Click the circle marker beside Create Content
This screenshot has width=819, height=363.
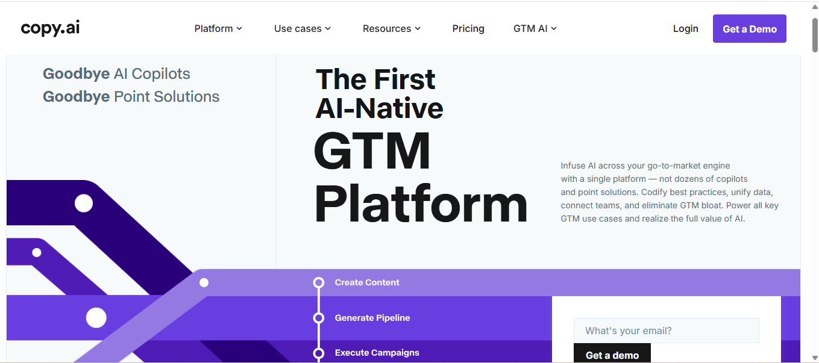(x=319, y=282)
